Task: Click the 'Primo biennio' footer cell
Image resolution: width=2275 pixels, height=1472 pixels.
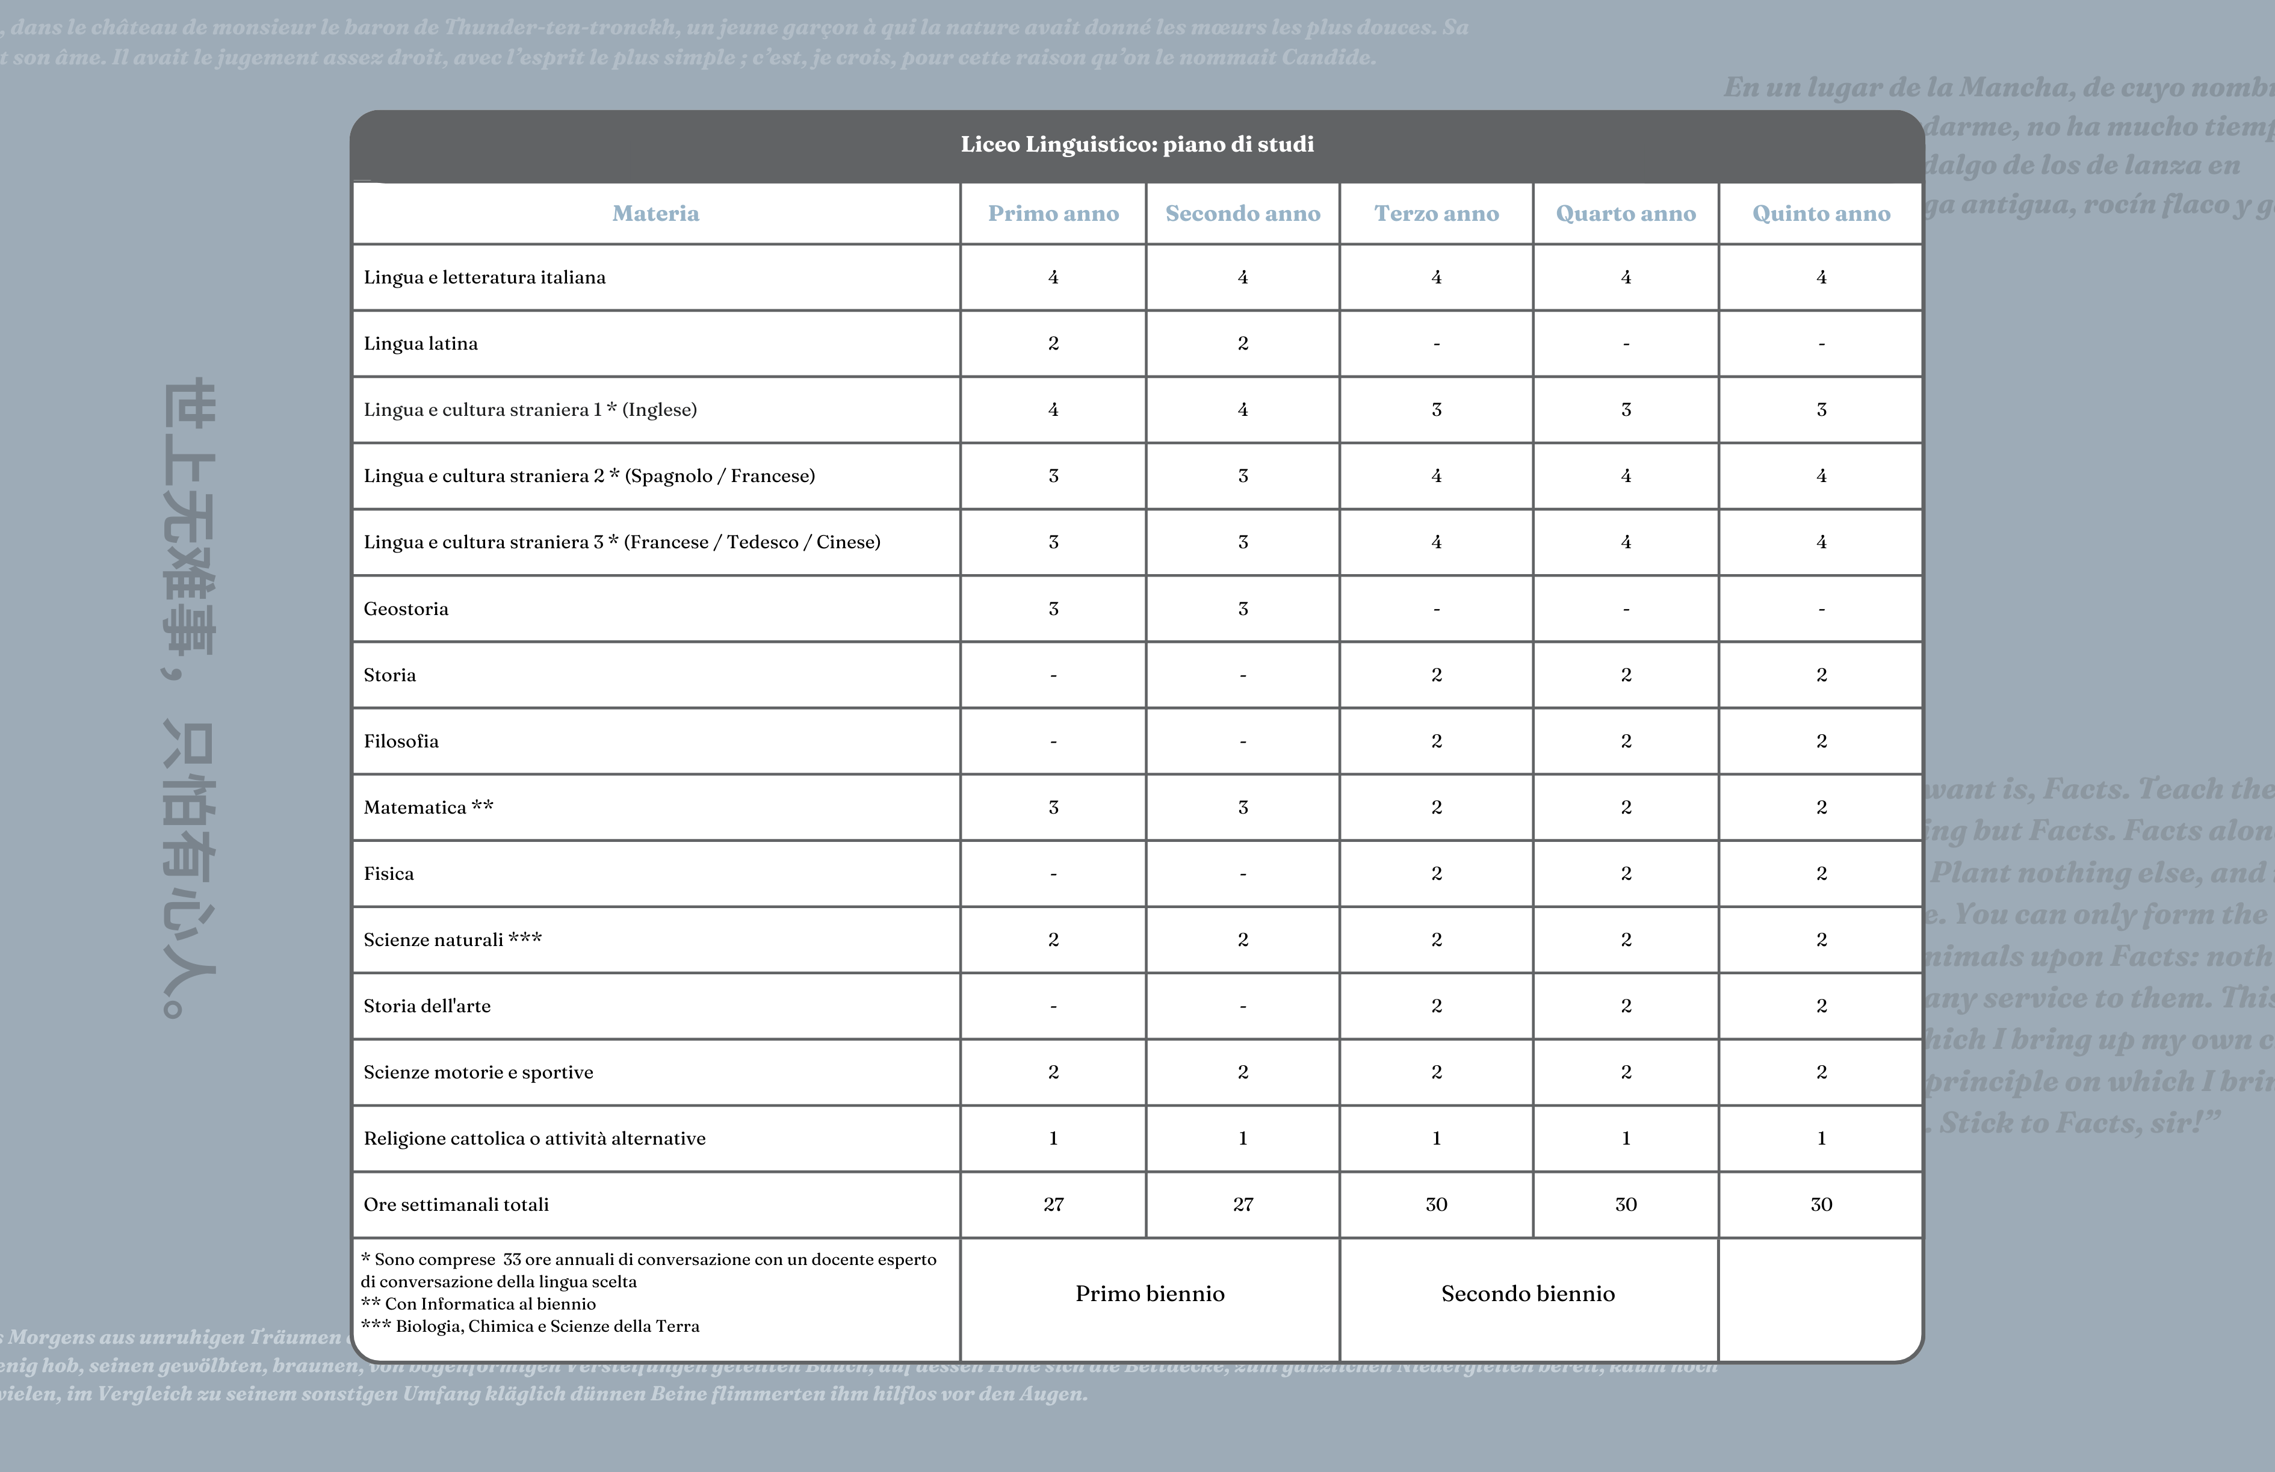Action: (1149, 1294)
